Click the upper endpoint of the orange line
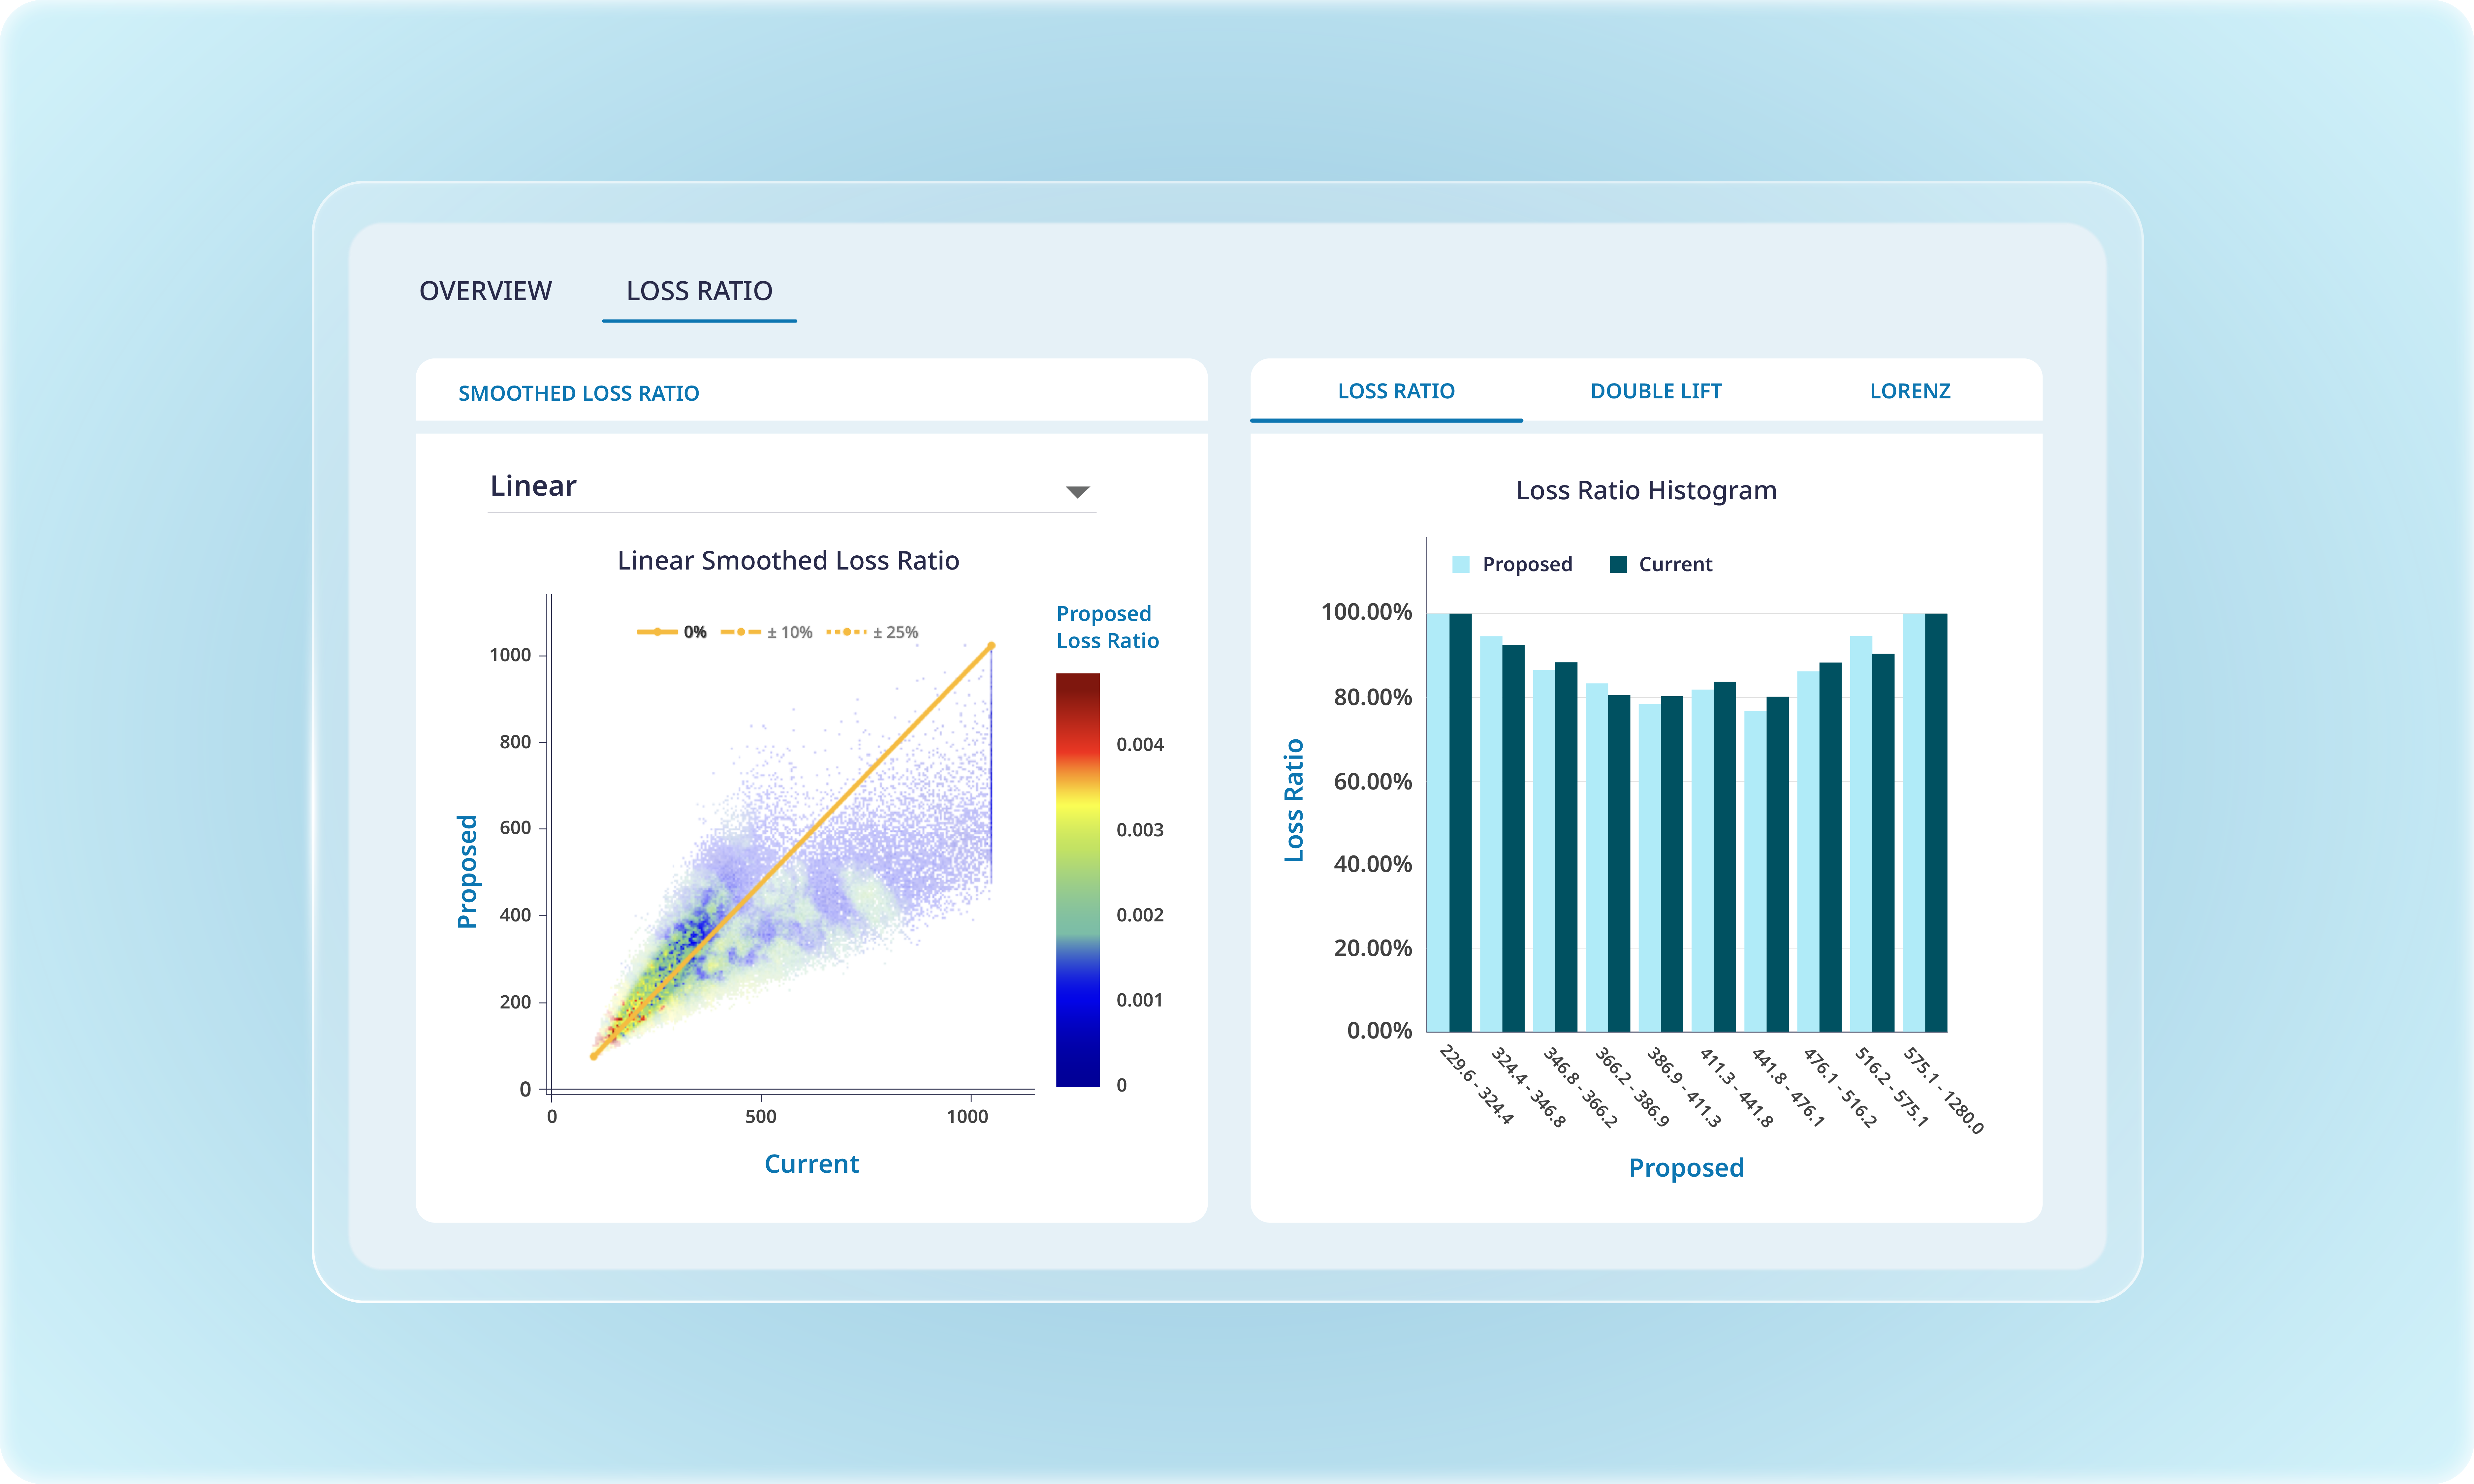This screenshot has height=1484, width=2474. point(991,646)
